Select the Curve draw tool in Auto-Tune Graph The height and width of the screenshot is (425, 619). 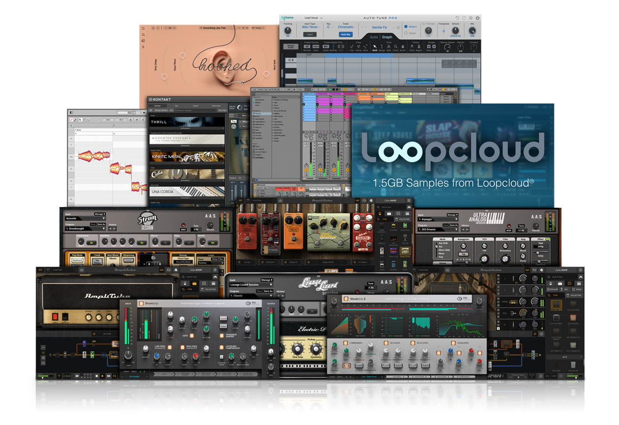[x=358, y=46]
